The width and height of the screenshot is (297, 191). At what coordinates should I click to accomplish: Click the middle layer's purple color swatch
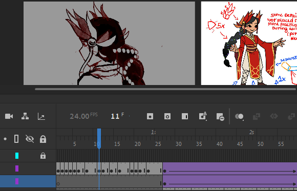coord(17,168)
